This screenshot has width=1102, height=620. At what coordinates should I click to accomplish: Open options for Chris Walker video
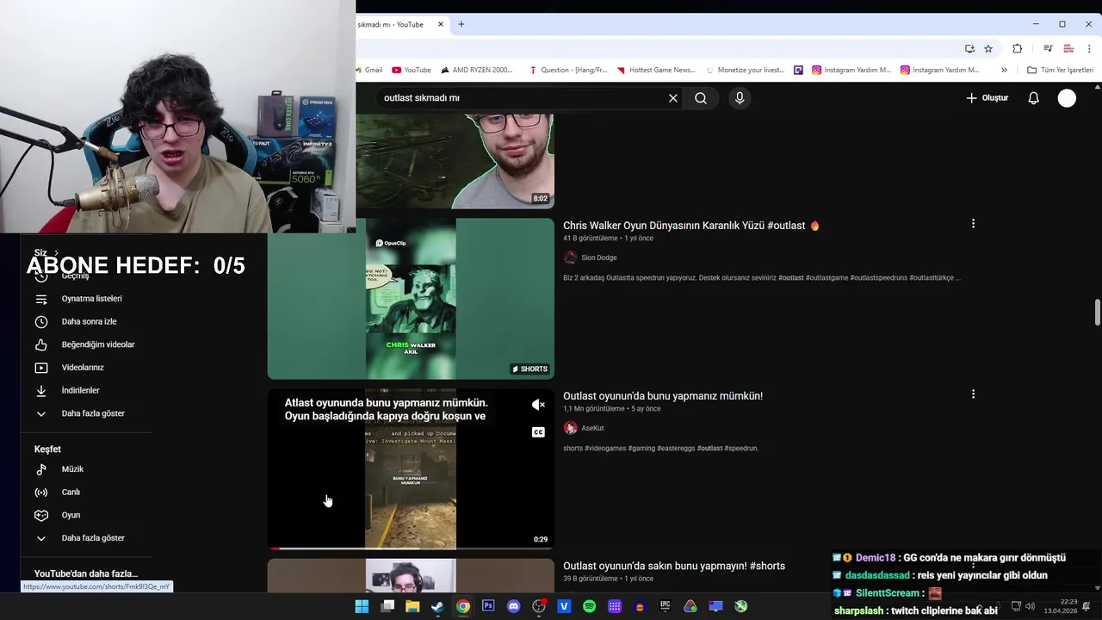click(x=973, y=224)
